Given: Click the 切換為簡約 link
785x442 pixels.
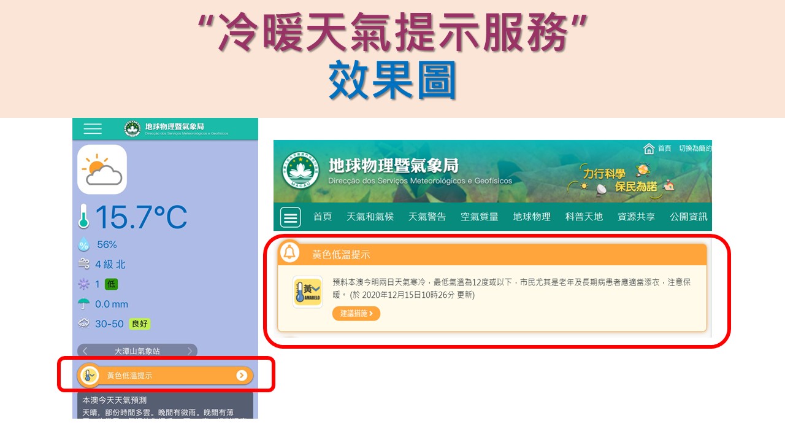Looking at the screenshot, I should [x=695, y=149].
